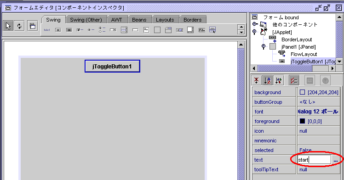Pick the JScrollPane component in Swing palette
Viewport: 344px width, 180px height.
(x=190, y=30)
